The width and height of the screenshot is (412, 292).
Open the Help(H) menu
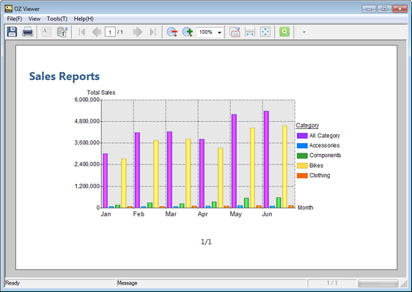[84, 18]
